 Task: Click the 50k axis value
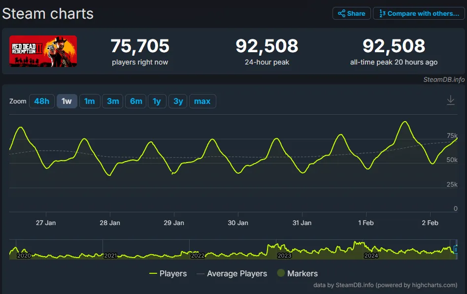tap(452, 160)
